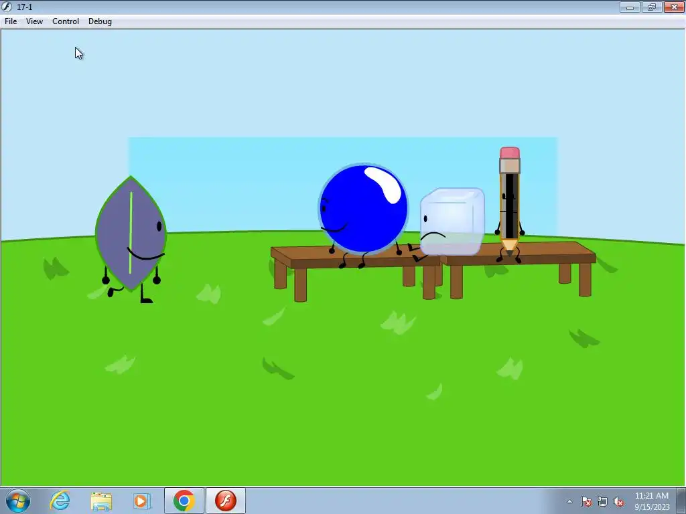Viewport: 686px width, 514px height.
Task: Open the Action Center flag icon
Action: tap(586, 501)
